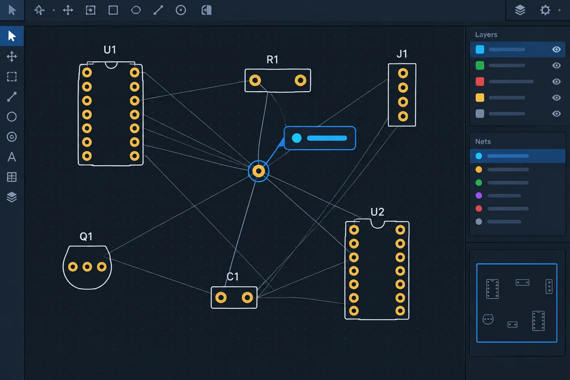The height and width of the screenshot is (380, 570).
Task: Hide the blue layer with eye icon
Action: pos(556,49)
